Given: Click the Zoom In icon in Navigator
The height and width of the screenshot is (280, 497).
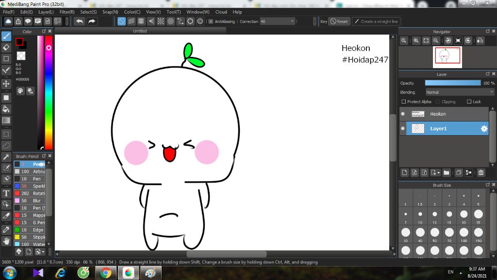Looking at the screenshot, I should (416, 41).
